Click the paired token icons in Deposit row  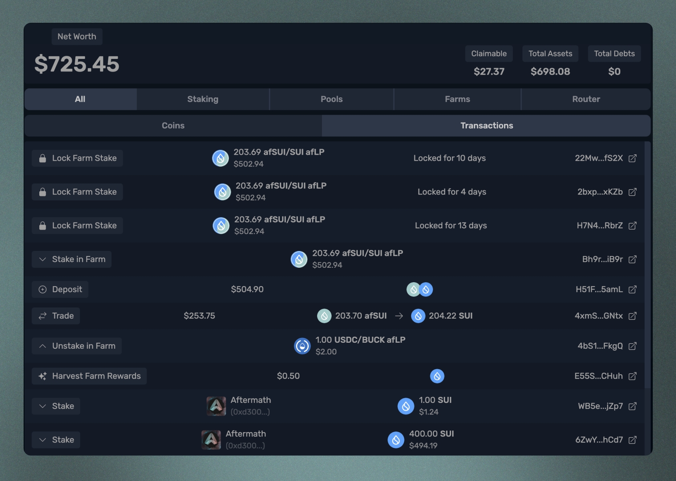(419, 289)
